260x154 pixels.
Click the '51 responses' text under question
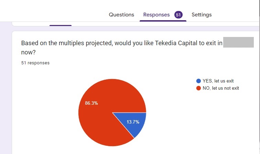35,63
